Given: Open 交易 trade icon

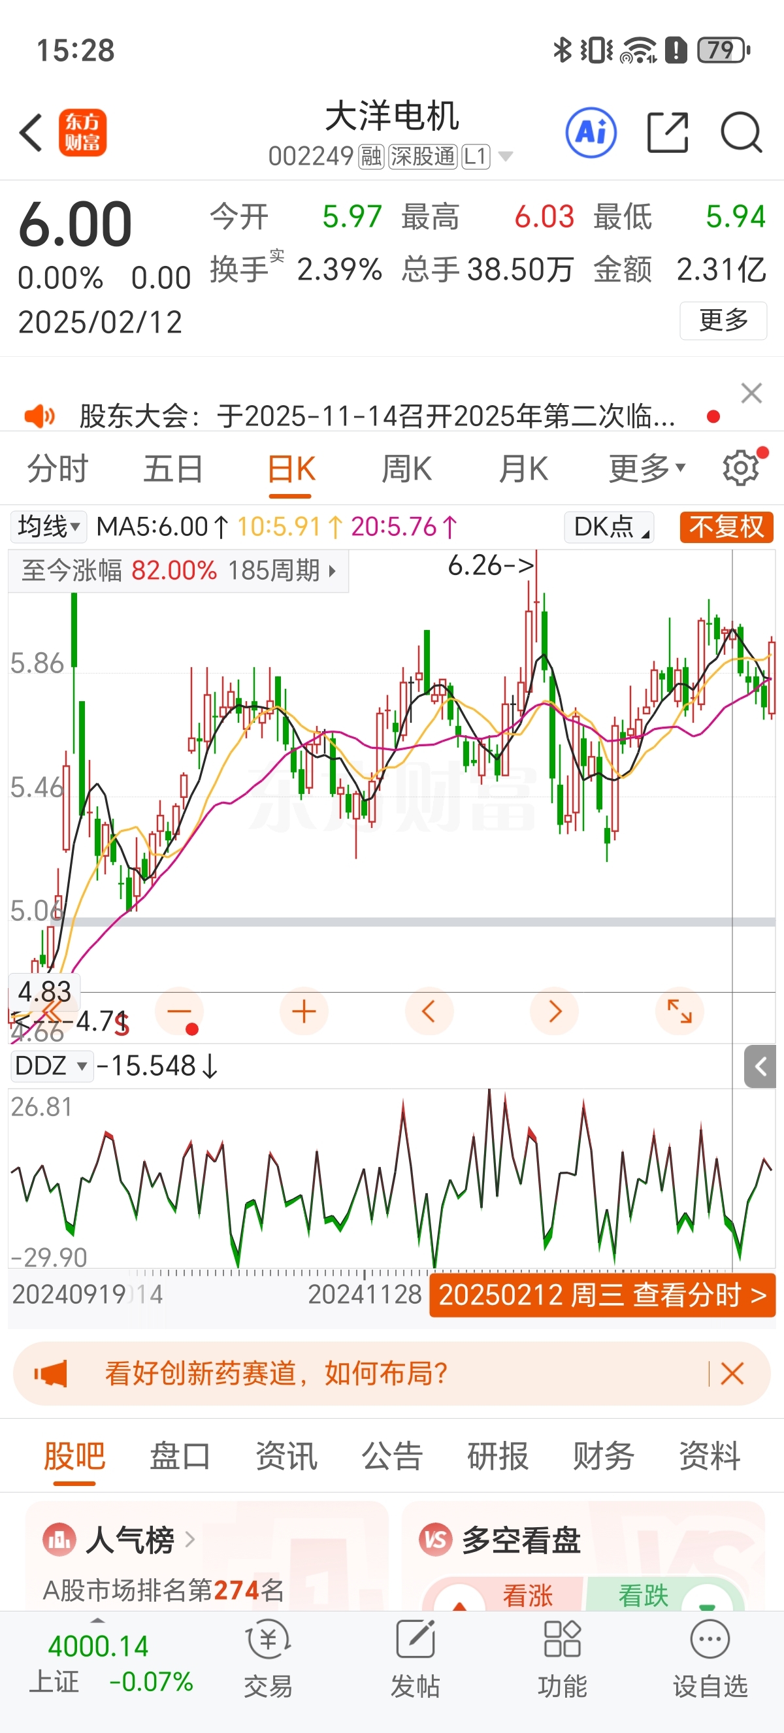Looking at the screenshot, I should [x=268, y=1657].
